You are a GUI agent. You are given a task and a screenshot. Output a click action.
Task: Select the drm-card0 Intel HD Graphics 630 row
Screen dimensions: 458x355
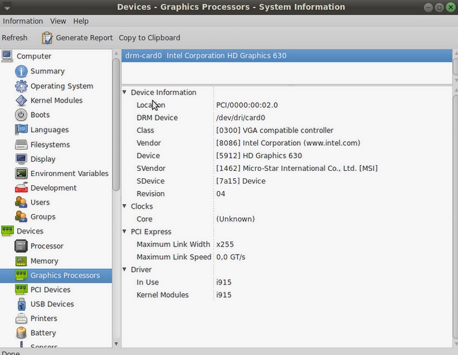287,56
